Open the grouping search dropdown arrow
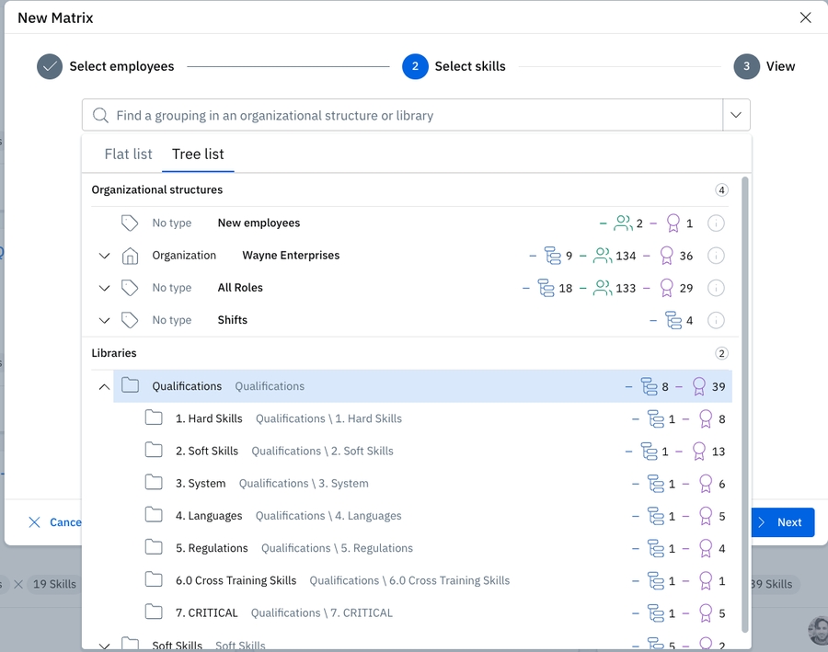This screenshot has width=828, height=652. click(736, 116)
